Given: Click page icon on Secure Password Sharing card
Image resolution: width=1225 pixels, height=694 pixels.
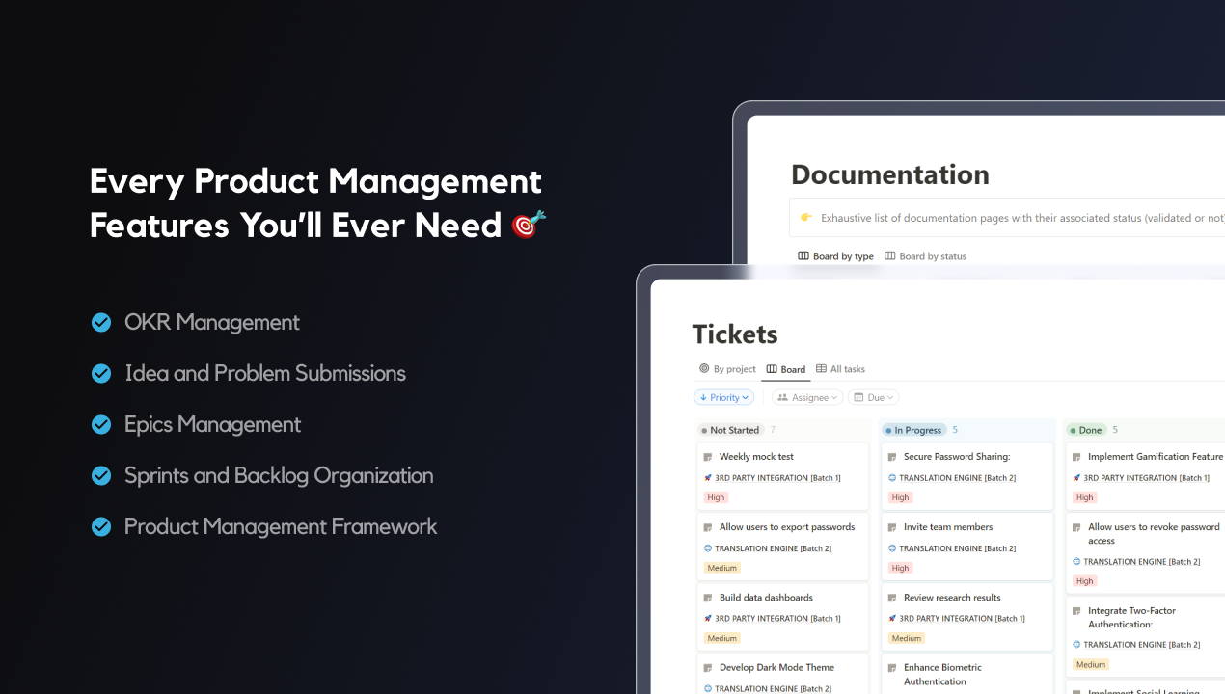Looking at the screenshot, I should pos(892,457).
